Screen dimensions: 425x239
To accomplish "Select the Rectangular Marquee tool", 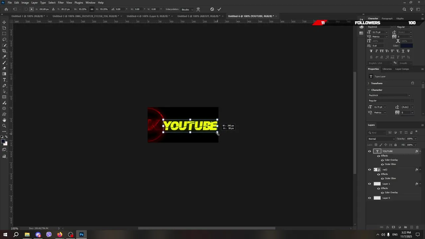I will point(4,34).
